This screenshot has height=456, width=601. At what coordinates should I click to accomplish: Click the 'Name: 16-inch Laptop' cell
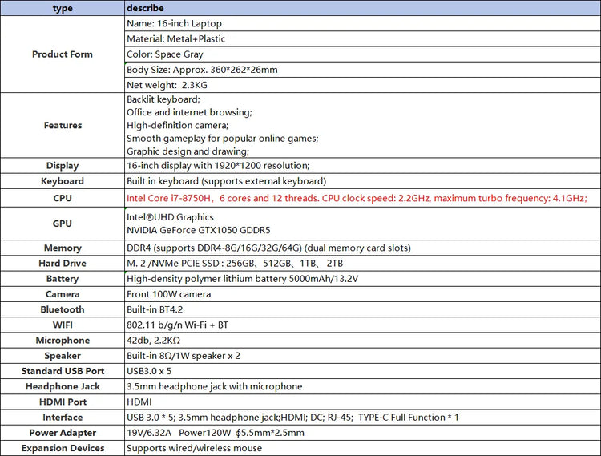[174, 24]
